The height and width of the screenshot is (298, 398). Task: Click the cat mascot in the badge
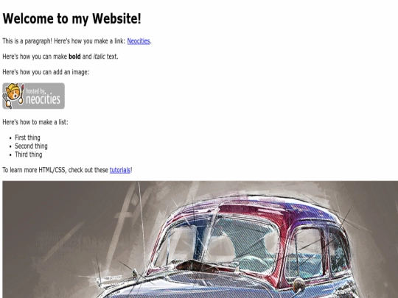point(13,93)
